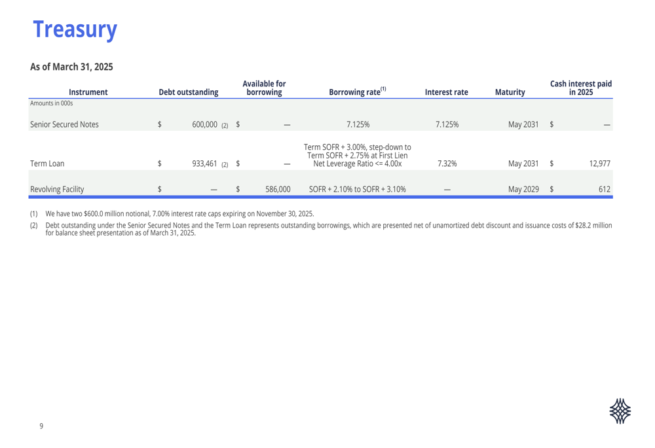Click the "Maturity" column header
The image size is (655, 448).
pyautogui.click(x=510, y=92)
